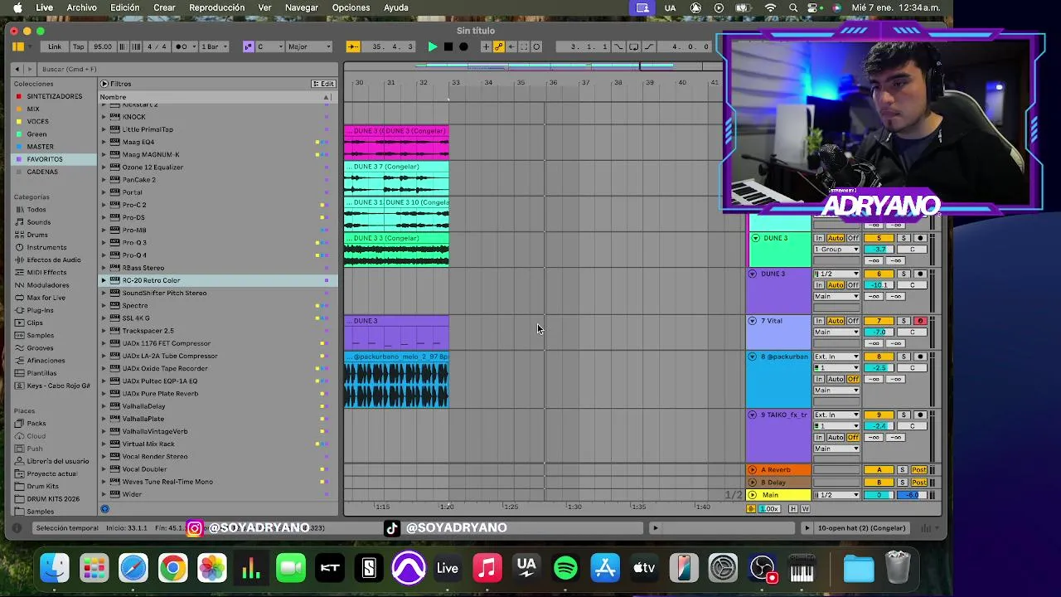Expand the RC-20 Retro Color plugin

[x=104, y=280]
